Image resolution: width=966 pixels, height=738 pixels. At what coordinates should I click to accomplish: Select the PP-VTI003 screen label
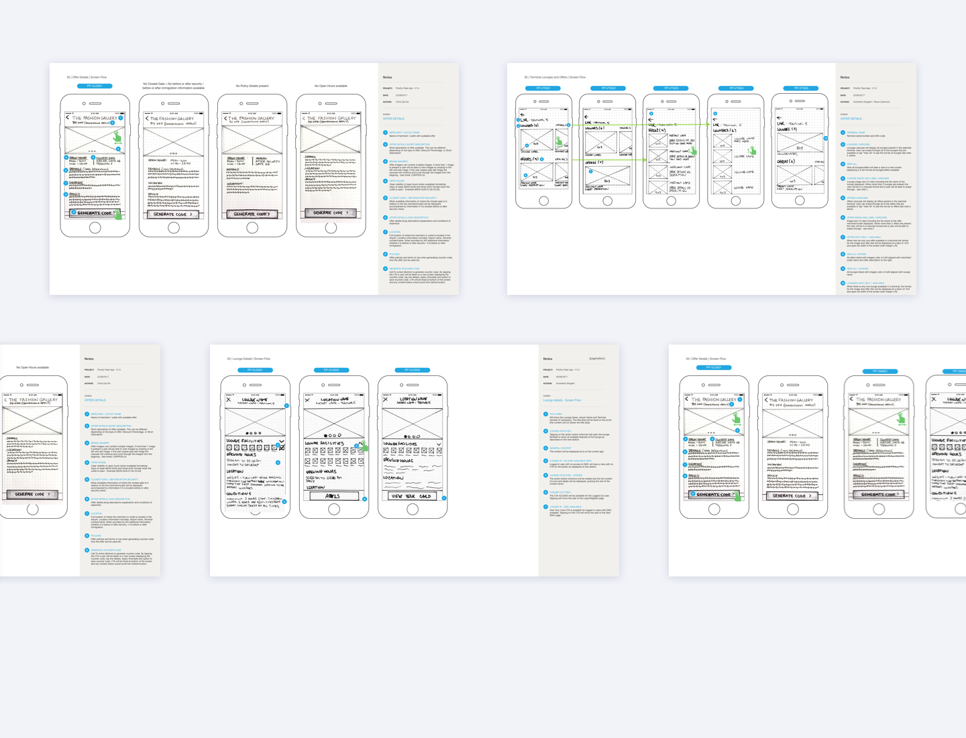tap(672, 88)
